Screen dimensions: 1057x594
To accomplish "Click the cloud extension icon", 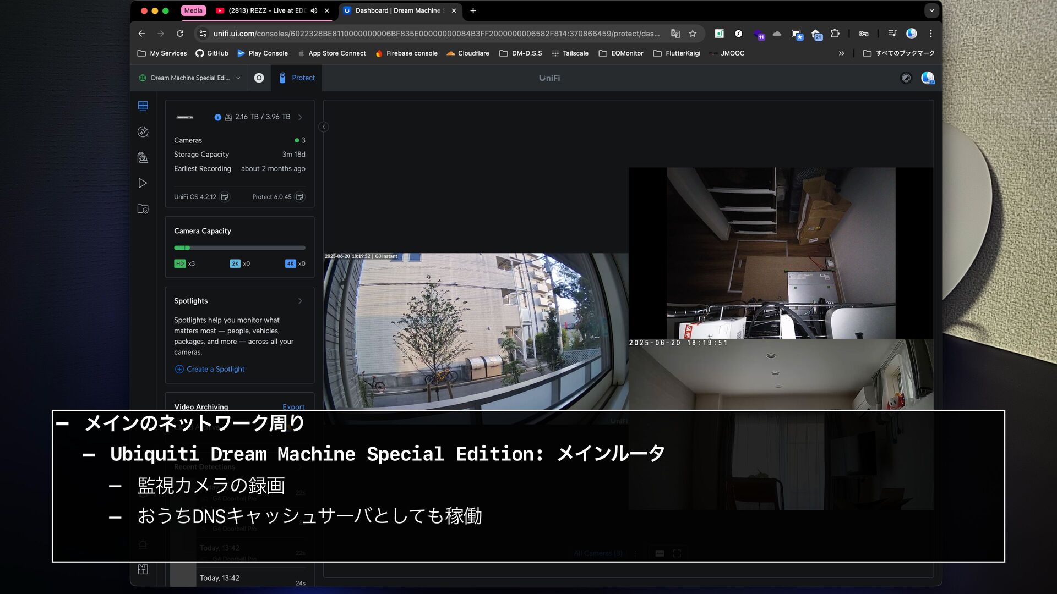I will click(777, 34).
